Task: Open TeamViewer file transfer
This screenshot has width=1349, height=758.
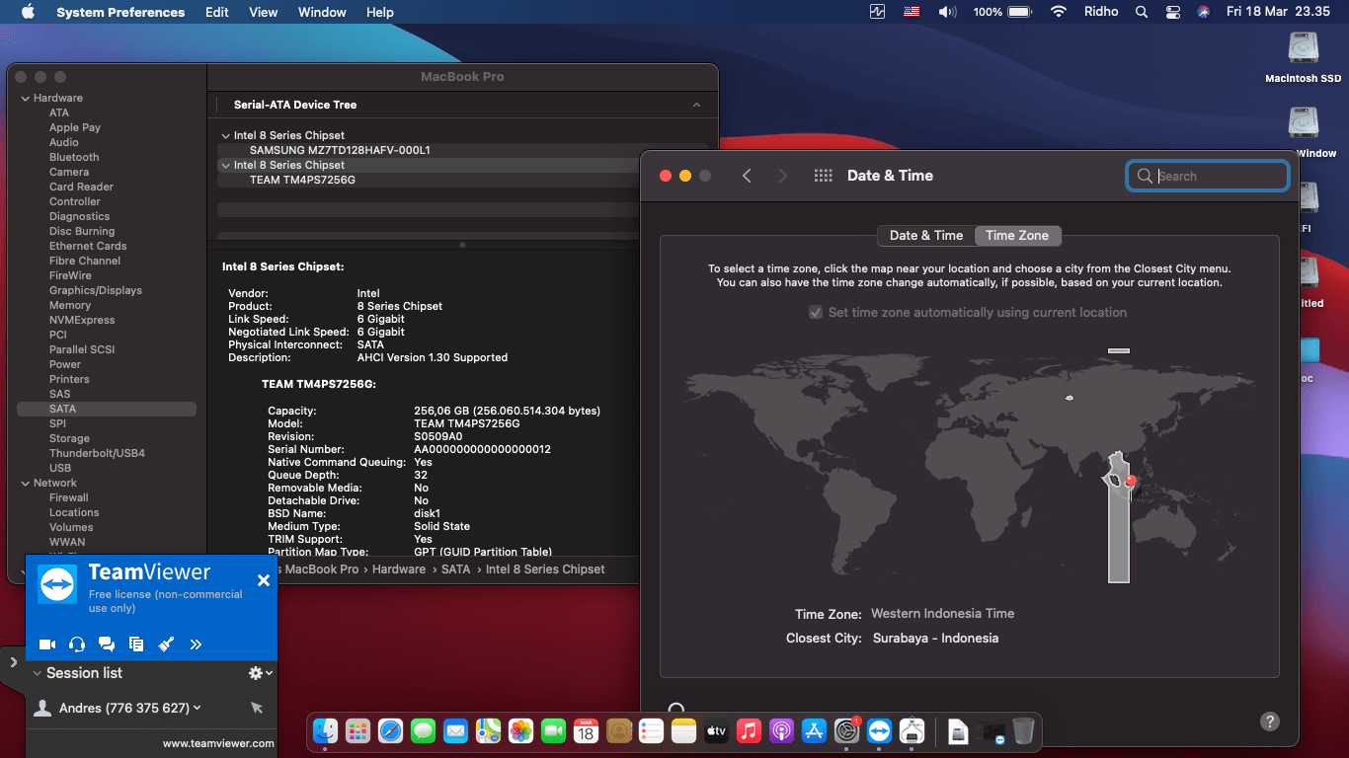Action: [136, 644]
